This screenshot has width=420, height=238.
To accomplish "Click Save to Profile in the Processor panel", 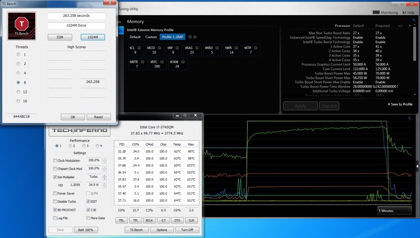I will click(400, 104).
